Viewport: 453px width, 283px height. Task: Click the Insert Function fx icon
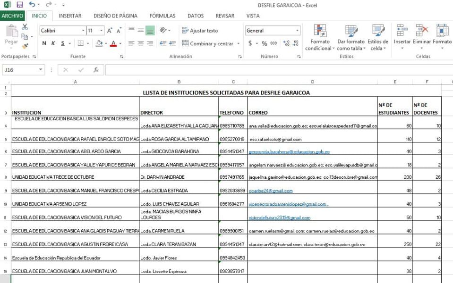click(96, 70)
